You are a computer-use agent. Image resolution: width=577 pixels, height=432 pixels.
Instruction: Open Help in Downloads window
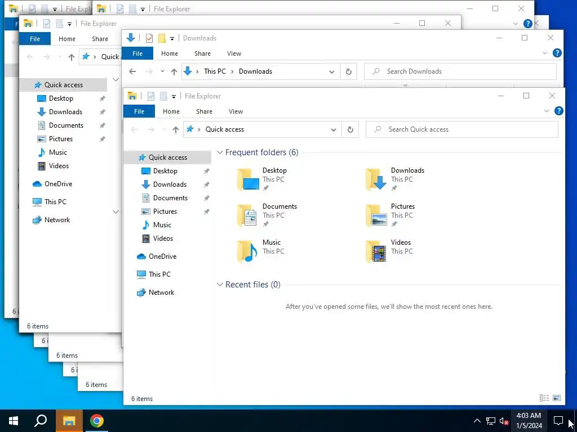coord(557,53)
